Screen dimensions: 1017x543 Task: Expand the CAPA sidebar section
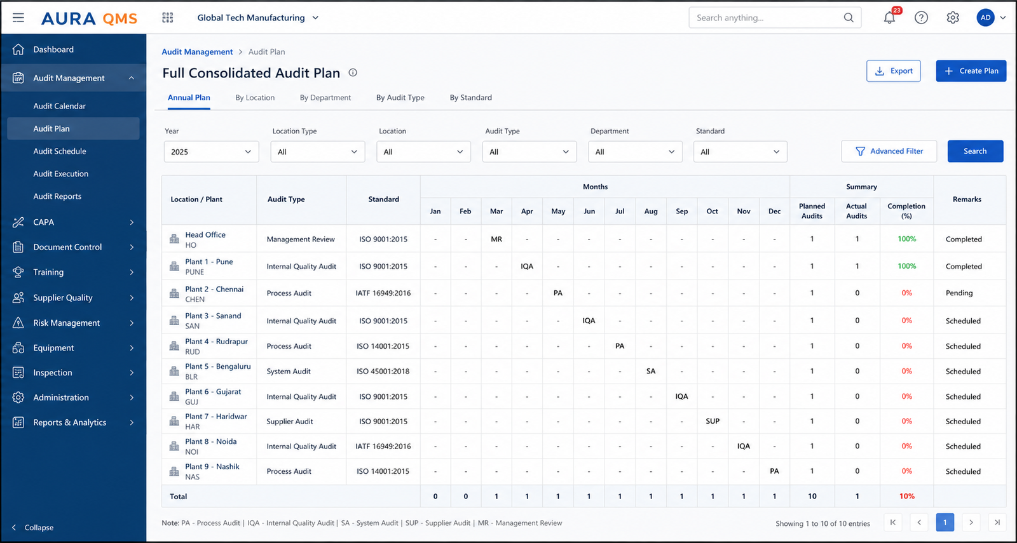pos(74,222)
